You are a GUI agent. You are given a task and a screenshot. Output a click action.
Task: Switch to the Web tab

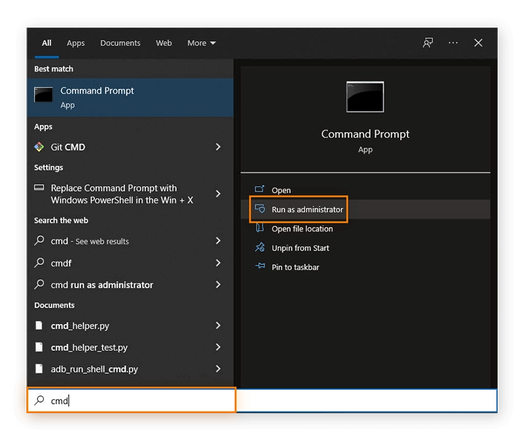click(x=164, y=43)
